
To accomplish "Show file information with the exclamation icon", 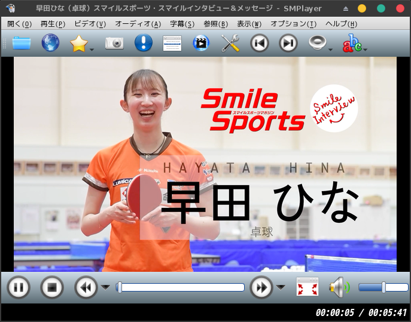I will click(x=144, y=42).
